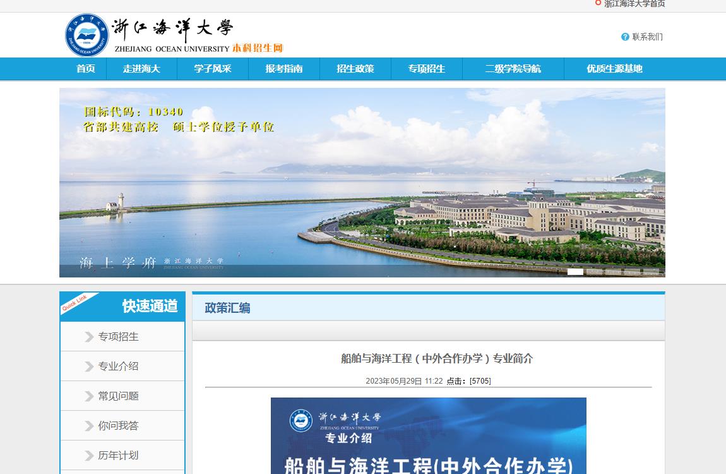The width and height of the screenshot is (726, 474).
Task: Open the 二级学院导航 menu
Action: pos(513,69)
